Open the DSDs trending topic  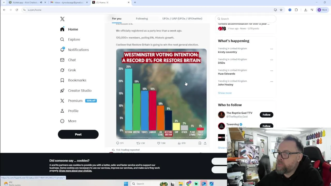click(221, 63)
